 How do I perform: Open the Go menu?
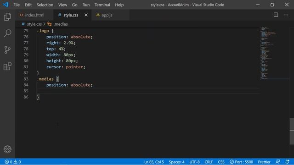(74, 5)
